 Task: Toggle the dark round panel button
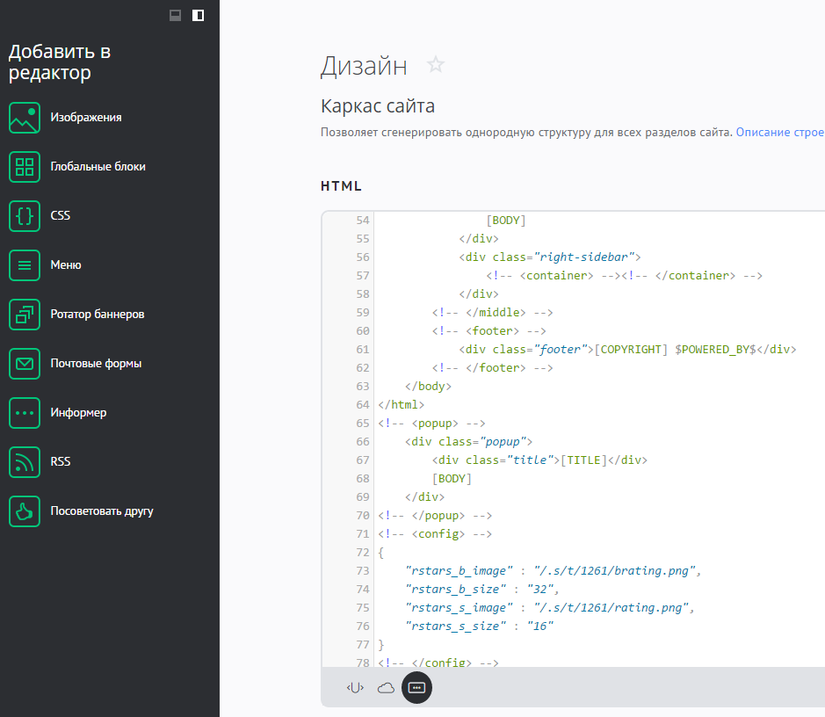pyautogui.click(x=417, y=688)
